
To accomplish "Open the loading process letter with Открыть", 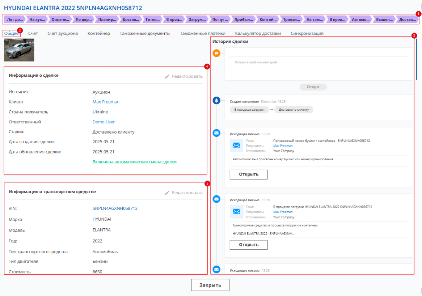I will (249, 245).
